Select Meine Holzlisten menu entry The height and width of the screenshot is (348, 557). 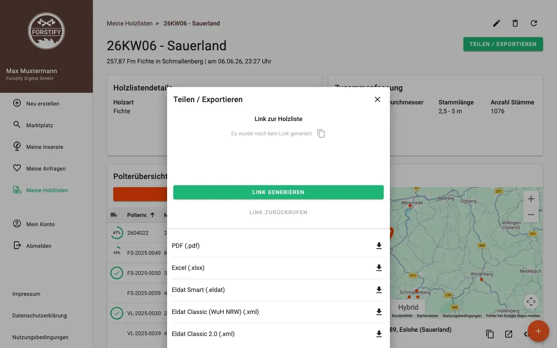(46, 190)
